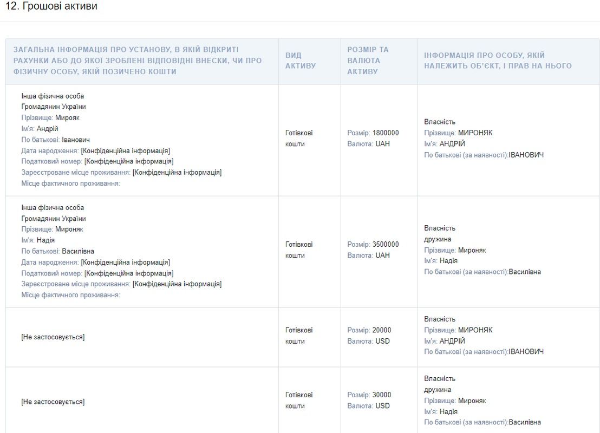Click the amount value 20000
Screen dimensions: 600x433
coord(381,330)
